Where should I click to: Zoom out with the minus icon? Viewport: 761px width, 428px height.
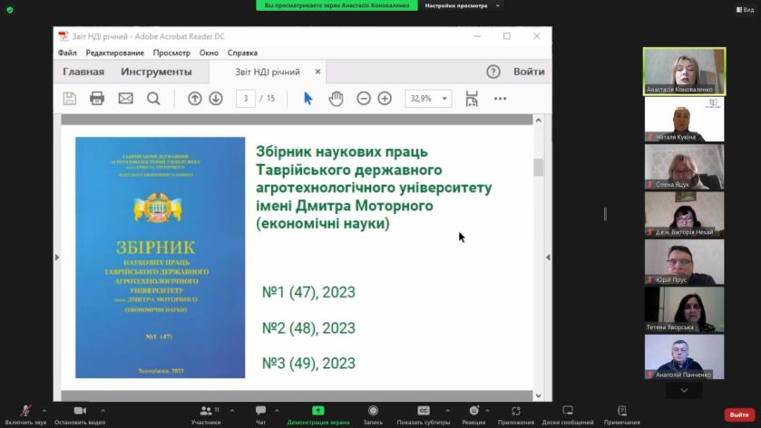364,99
